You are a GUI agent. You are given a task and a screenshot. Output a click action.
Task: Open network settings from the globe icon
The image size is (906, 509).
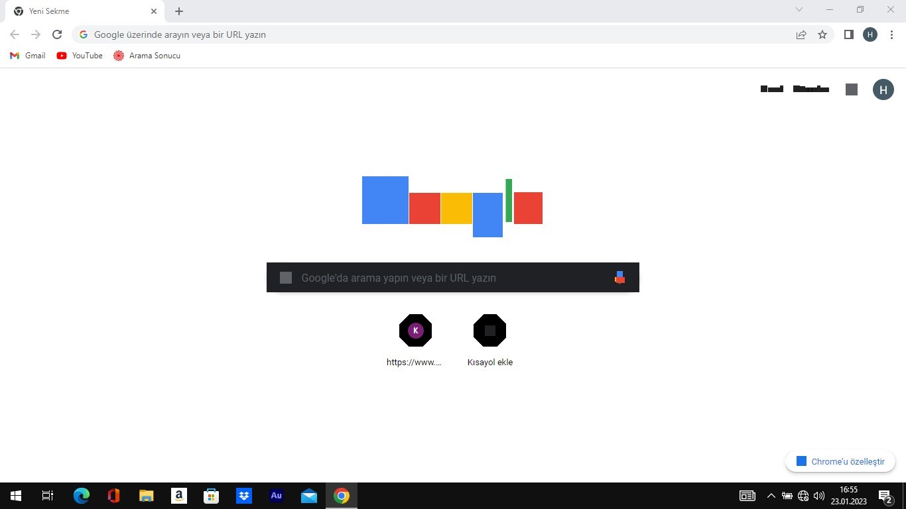803,496
